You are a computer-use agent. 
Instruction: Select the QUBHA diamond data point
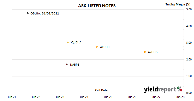pos(68,42)
